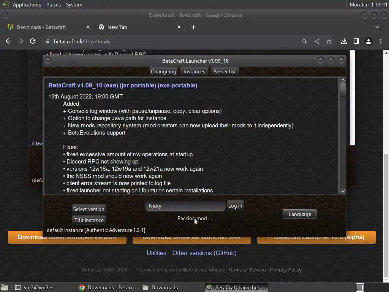The width and height of the screenshot is (389, 292).
Task: Go back using Chrome's back arrow
Action: tap(8, 41)
